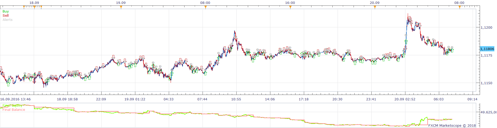Click the 1,1200 price axis label
Image resolution: width=497 pixels, height=128 pixels.
point(487,27)
